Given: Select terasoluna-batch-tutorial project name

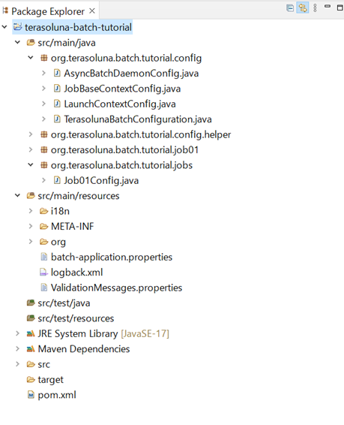Looking at the screenshot, I should pyautogui.click(x=78, y=27).
